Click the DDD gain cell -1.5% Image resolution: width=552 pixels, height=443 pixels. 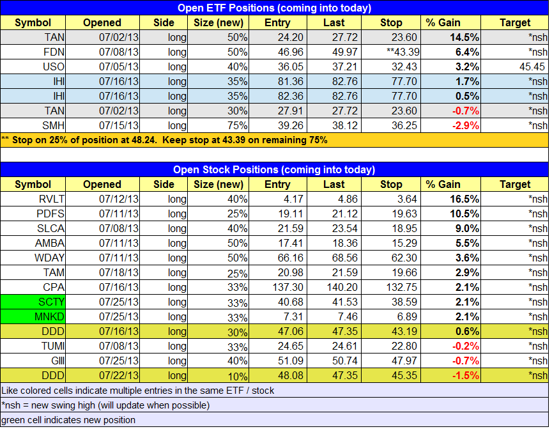(451, 375)
